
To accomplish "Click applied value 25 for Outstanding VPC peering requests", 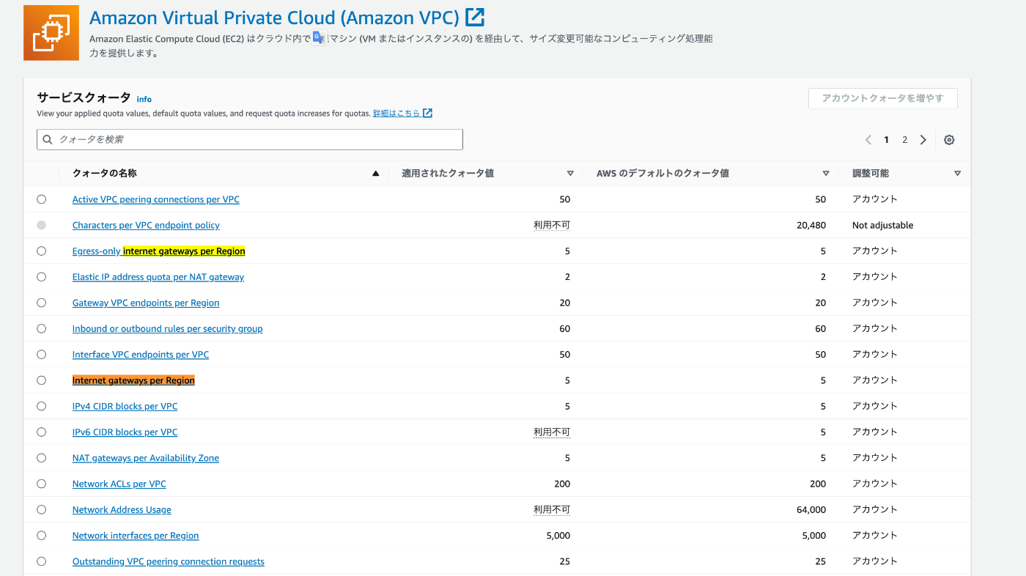I will [564, 561].
